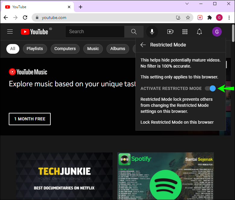Go back from the Restricted Mode panel
235x200 pixels.
(143, 45)
